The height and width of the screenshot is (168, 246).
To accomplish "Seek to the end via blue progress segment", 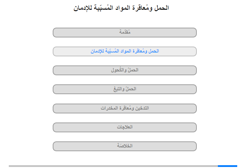I will point(227,166).
